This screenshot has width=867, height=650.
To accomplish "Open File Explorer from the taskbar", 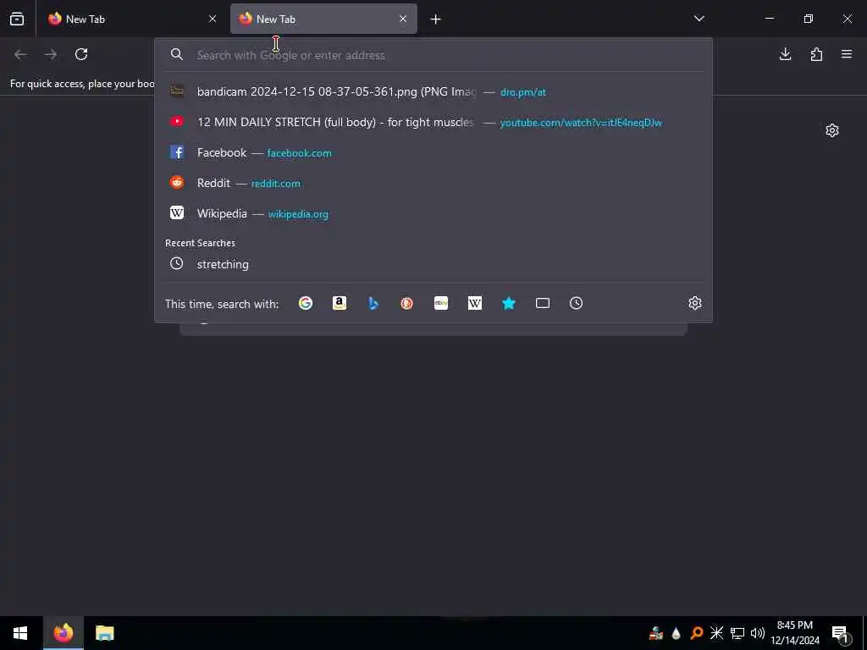I will coord(104,633).
